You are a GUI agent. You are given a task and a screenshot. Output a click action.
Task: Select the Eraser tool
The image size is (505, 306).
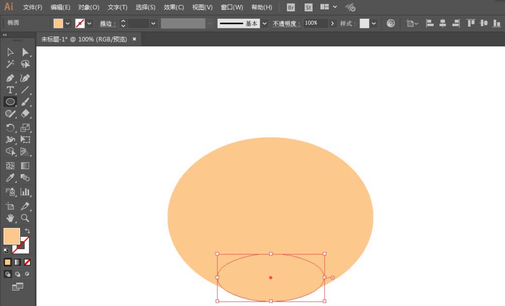pyautogui.click(x=25, y=114)
